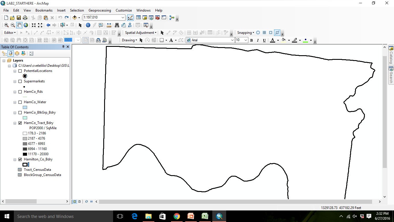Toggle Italic text formatting
Viewport: 394px width, 222px height.
(258, 40)
